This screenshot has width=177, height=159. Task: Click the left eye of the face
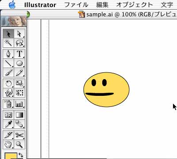tap(94, 83)
